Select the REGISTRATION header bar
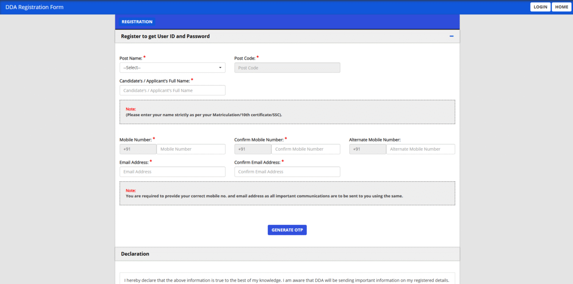 tap(137, 21)
